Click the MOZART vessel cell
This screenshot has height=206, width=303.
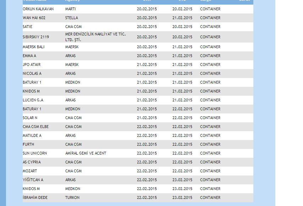pyautogui.click(x=30, y=171)
